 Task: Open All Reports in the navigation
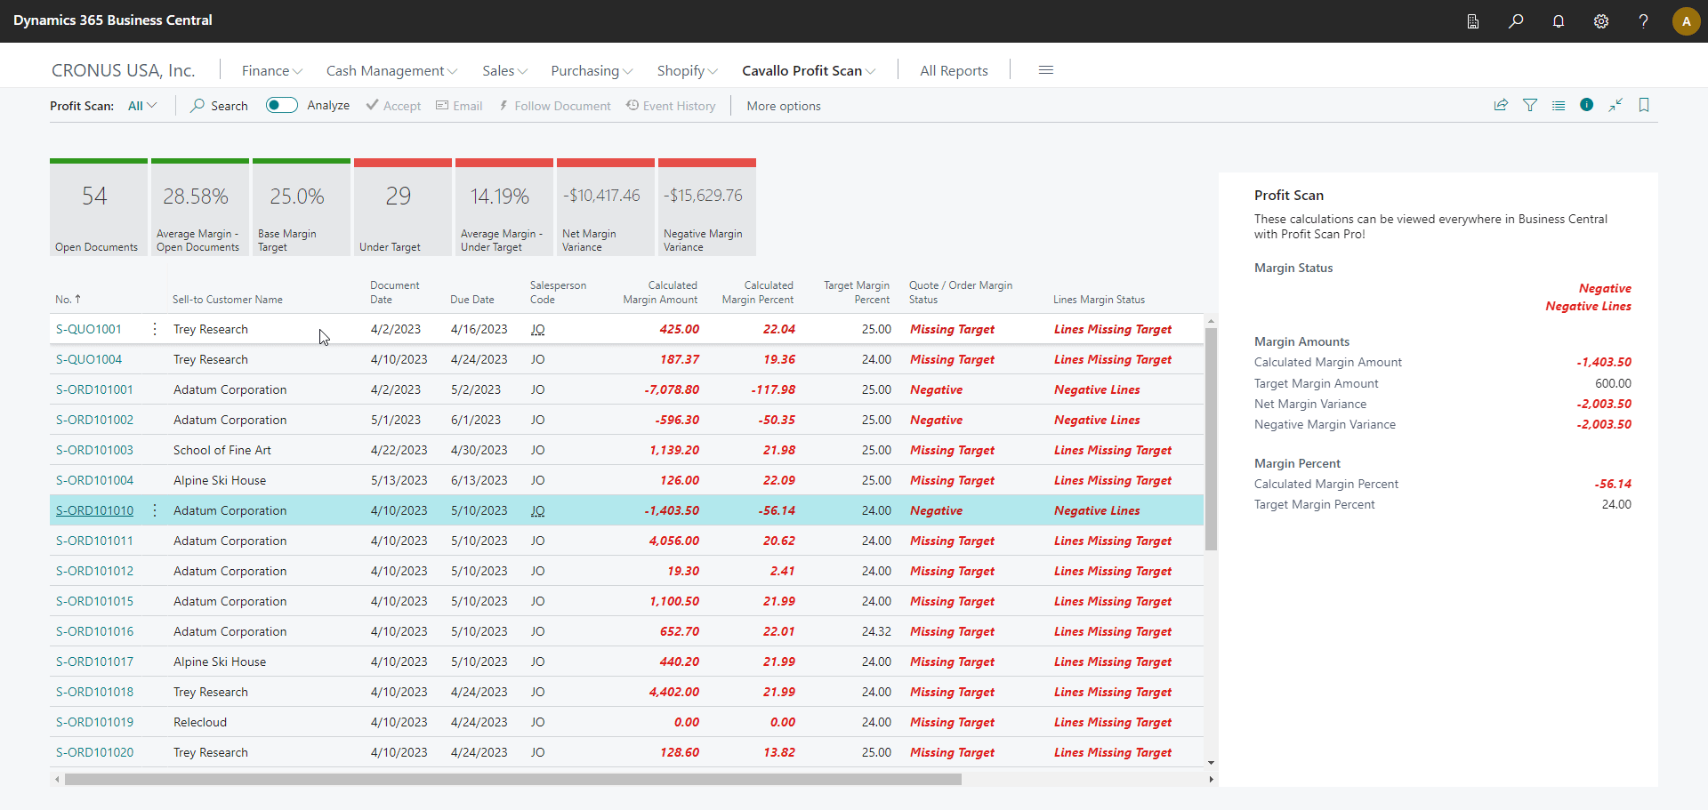(954, 71)
